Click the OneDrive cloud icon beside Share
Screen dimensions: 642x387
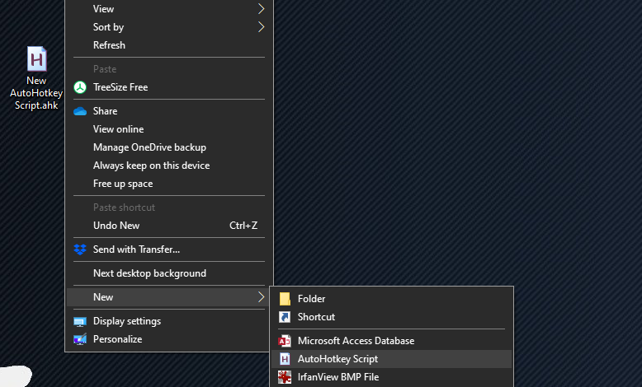(80, 111)
